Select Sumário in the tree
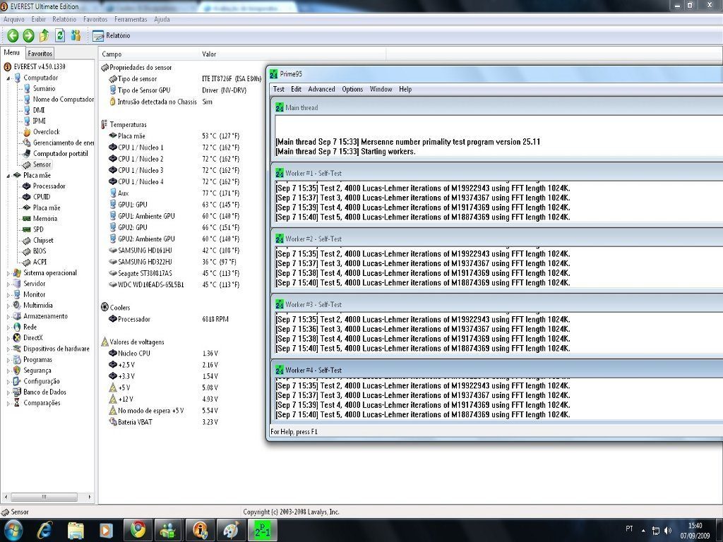 point(44,88)
